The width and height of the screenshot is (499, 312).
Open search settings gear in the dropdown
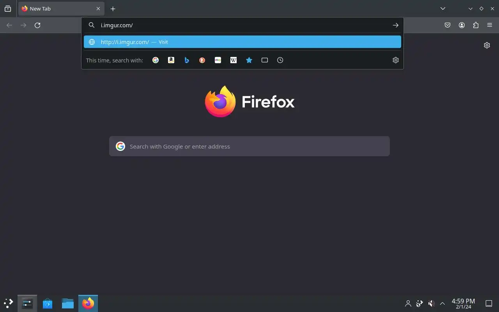(x=396, y=60)
